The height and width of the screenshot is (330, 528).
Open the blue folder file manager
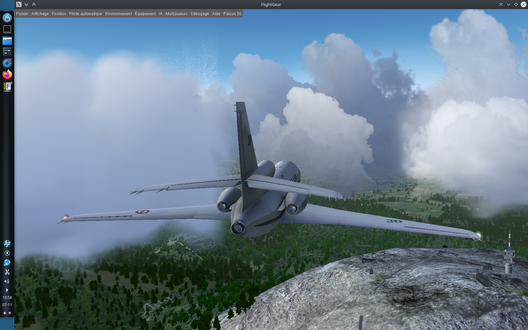pyautogui.click(x=7, y=41)
